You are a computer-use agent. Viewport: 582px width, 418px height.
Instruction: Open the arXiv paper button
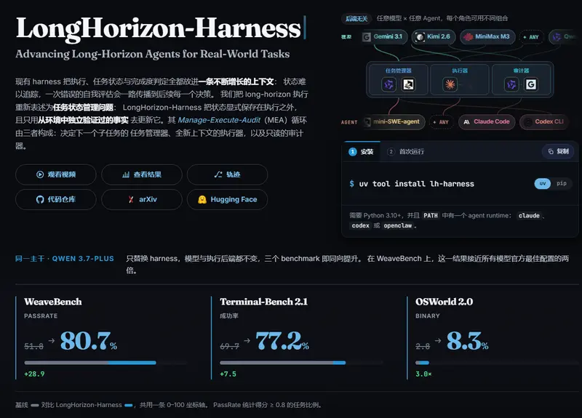142,199
